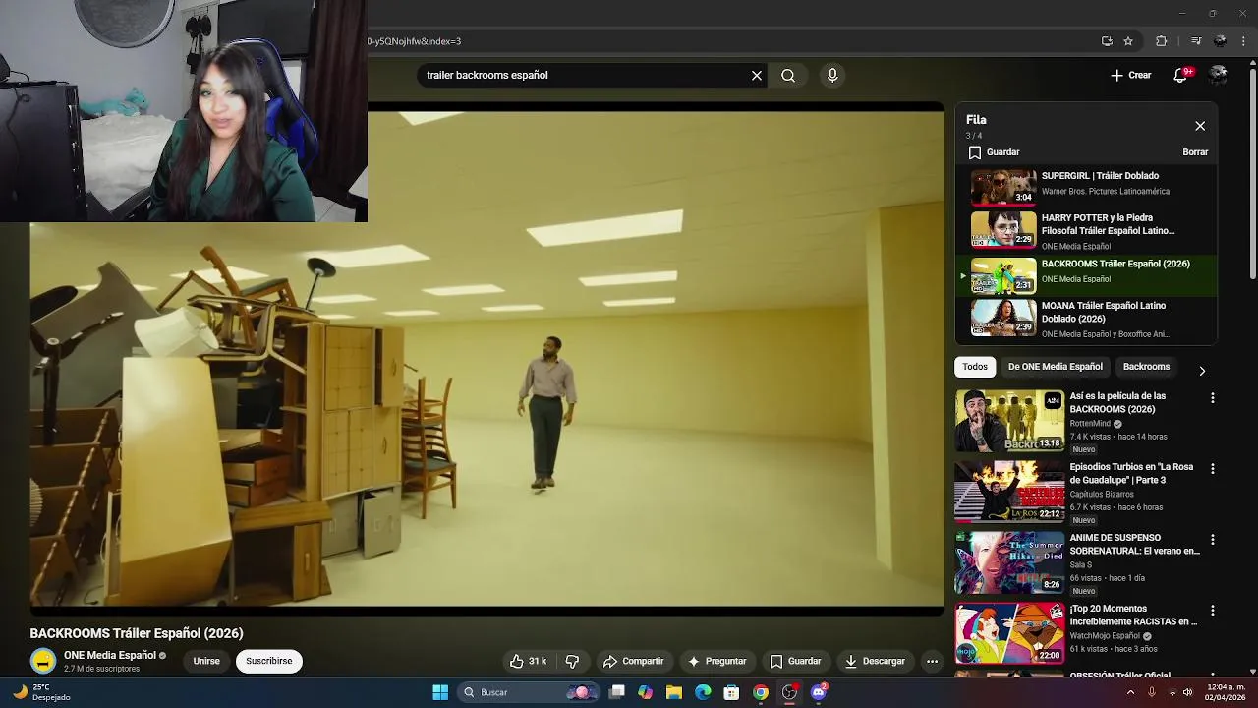The height and width of the screenshot is (708, 1258).
Task: Open Top 20 Momentos RACISTAS thumbnail
Action: (1009, 633)
